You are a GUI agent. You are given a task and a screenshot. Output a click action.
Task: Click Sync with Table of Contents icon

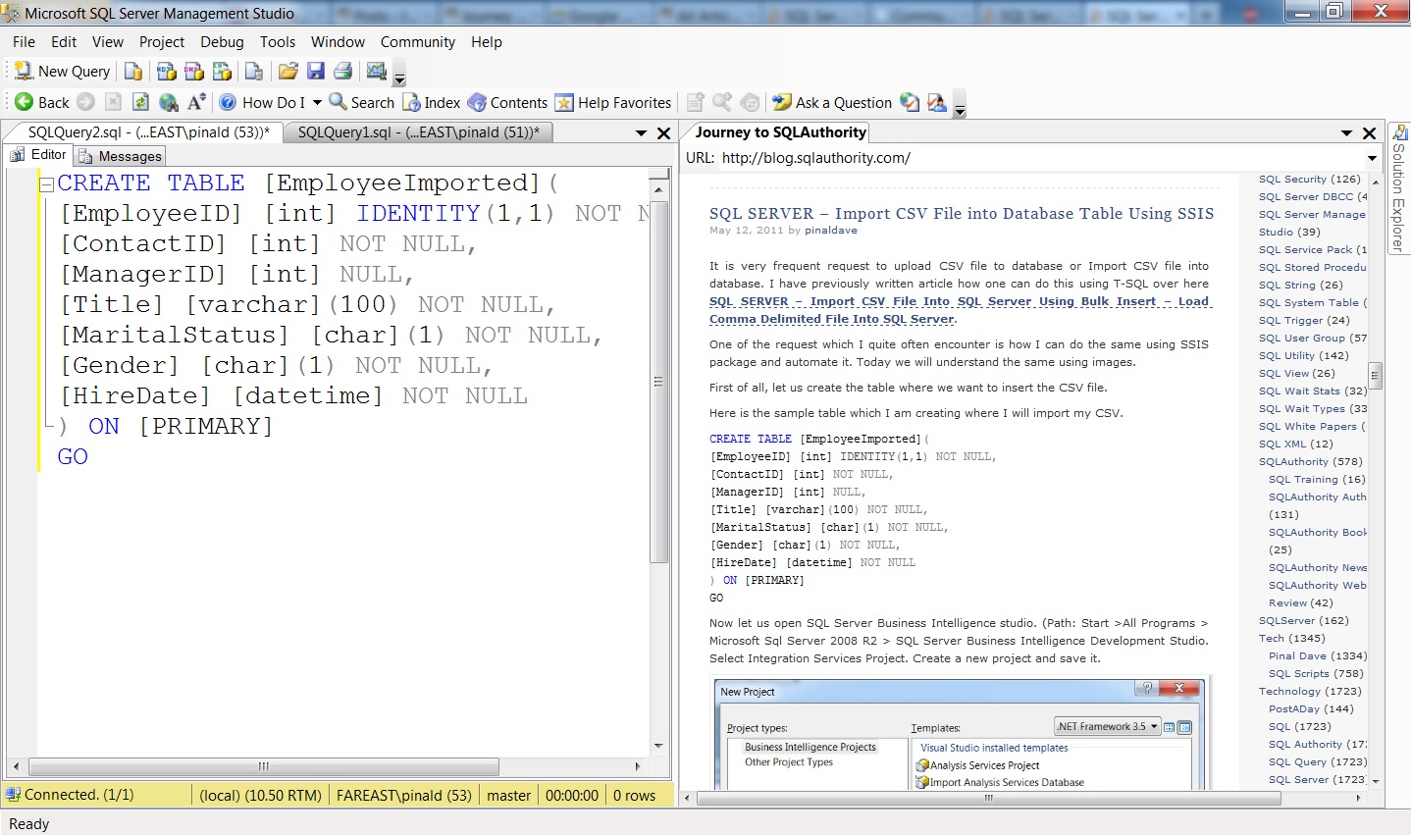750,102
